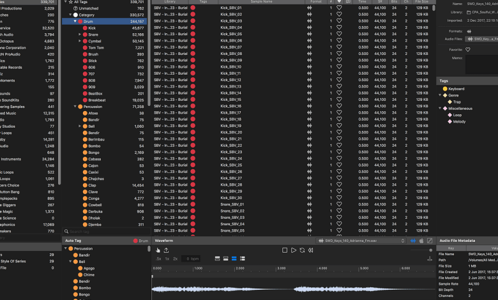Select the fourth waveform layout list icon
Screen dimensions: 498x300
243,259
